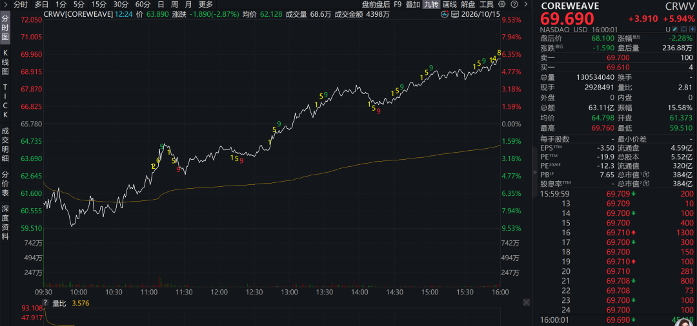Open the 画线 drawing tools
The width and height of the screenshot is (697, 326).
[450, 5]
